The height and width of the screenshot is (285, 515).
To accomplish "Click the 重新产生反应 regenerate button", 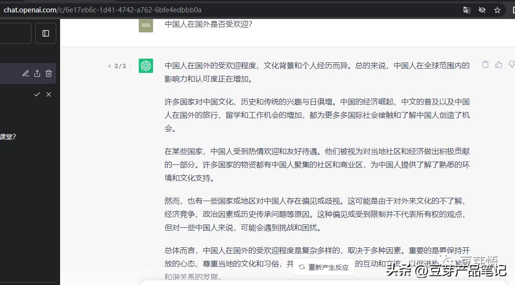I will click(324, 267).
